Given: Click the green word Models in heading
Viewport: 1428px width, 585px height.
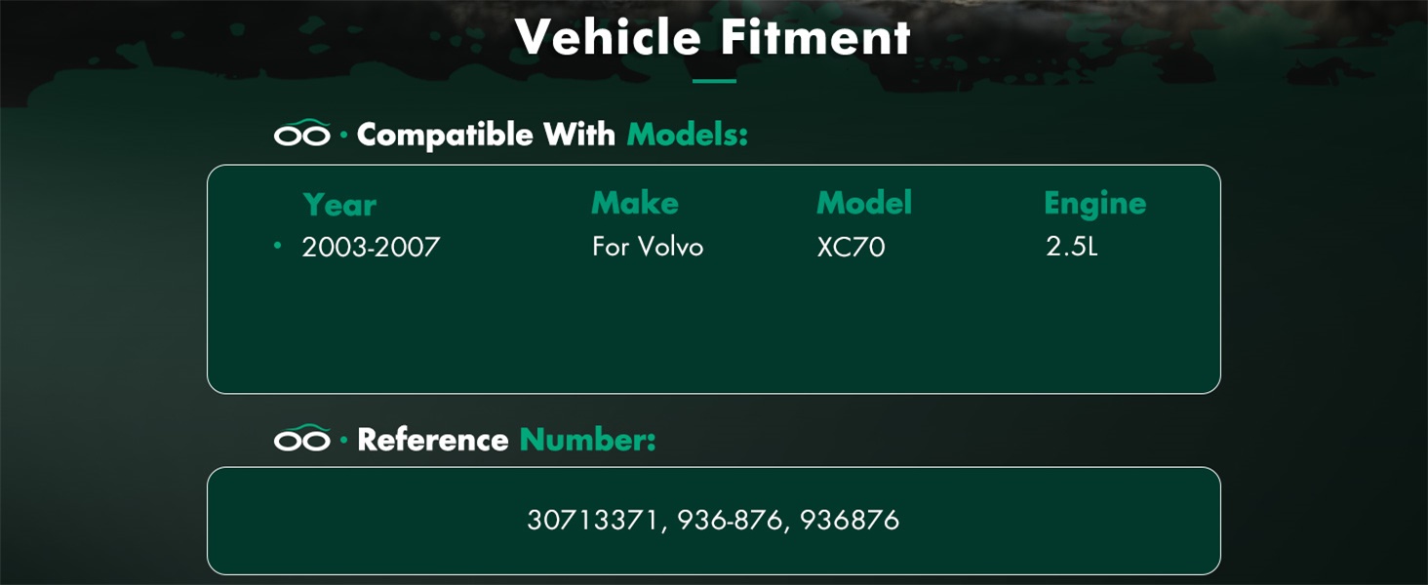Looking at the screenshot, I should (687, 135).
